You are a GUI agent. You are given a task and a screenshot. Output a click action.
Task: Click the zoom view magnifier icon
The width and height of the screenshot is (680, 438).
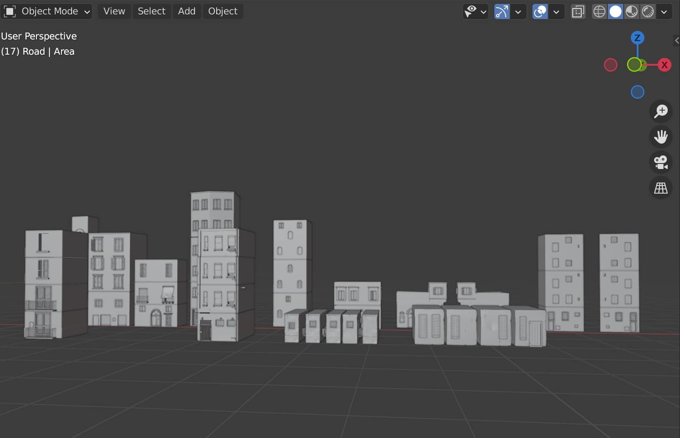point(660,111)
